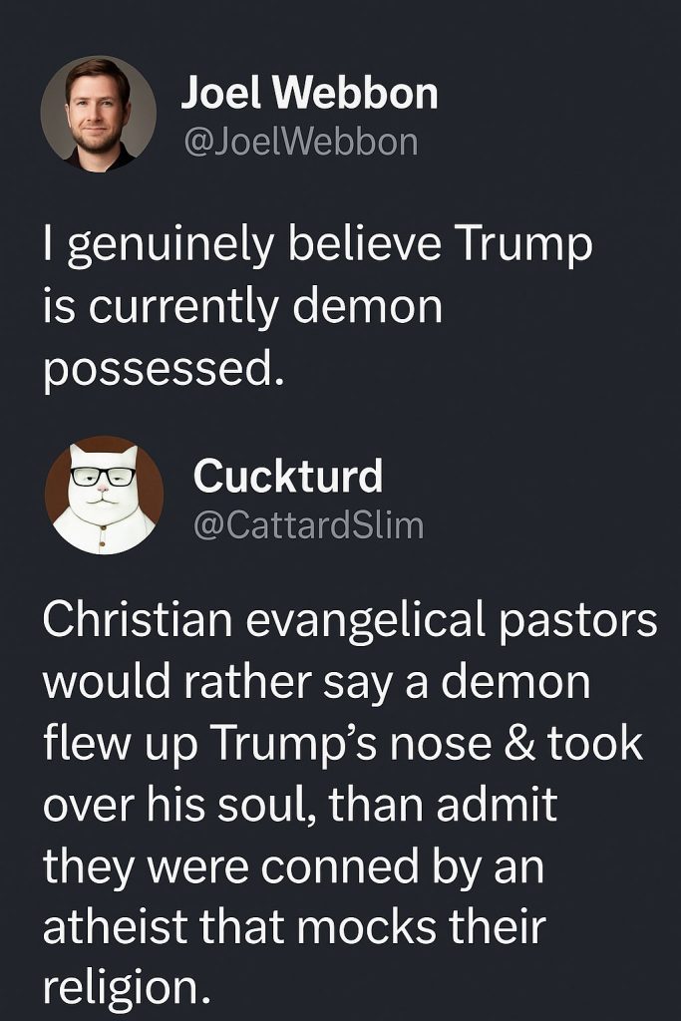Viewport: 681px width, 1021px height.
Task: Click the word "possessed." in first tweet
Action: (x=158, y=369)
